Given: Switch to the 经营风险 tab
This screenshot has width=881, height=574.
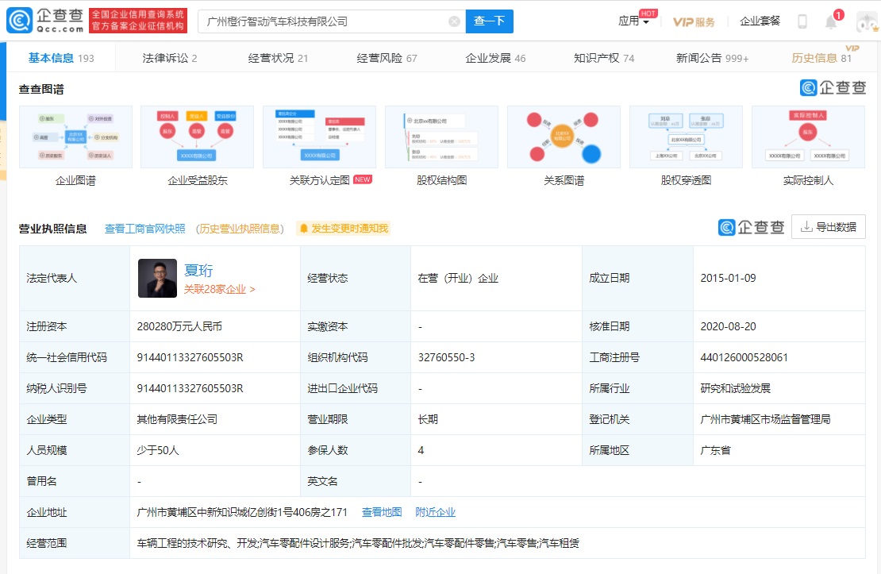Looking at the screenshot, I should (387, 58).
